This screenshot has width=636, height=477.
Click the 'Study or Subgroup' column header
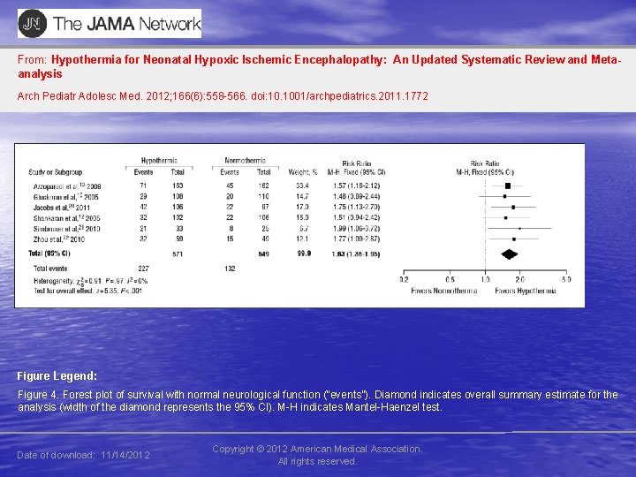point(55,172)
